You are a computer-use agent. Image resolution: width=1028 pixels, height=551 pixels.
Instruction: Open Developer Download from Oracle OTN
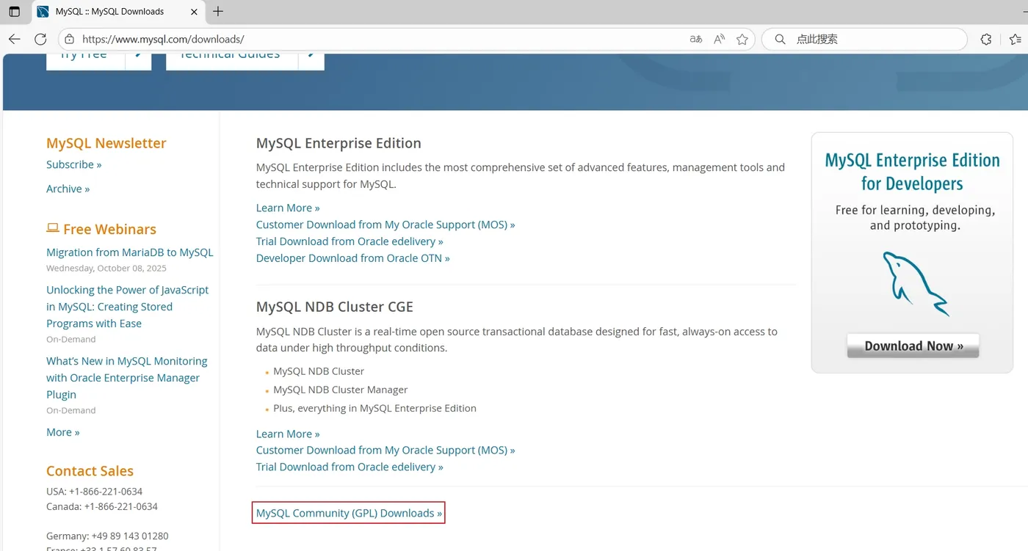tap(353, 258)
